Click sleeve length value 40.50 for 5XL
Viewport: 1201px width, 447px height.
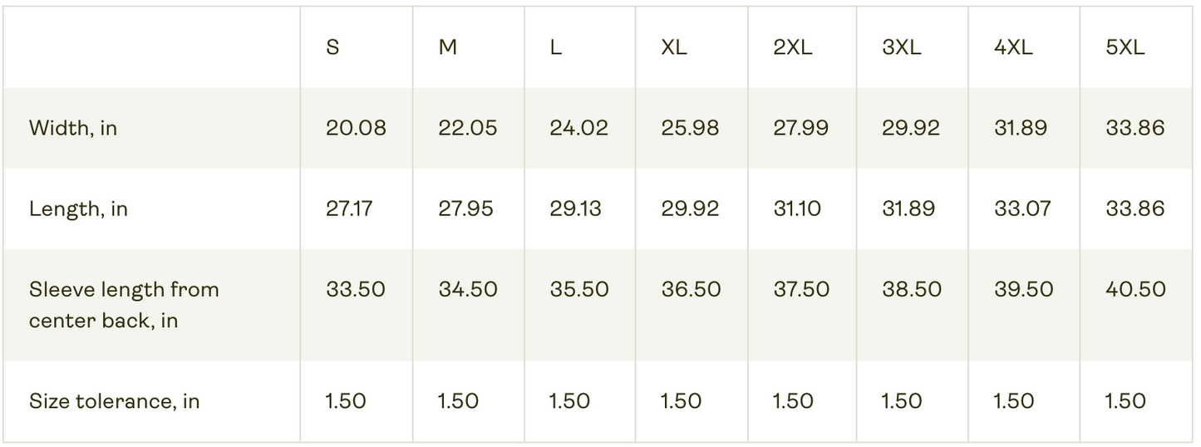1135,289
